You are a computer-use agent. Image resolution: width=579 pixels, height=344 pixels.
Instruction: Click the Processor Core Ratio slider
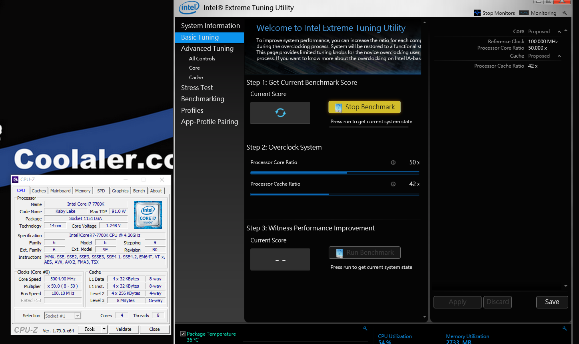(x=335, y=172)
